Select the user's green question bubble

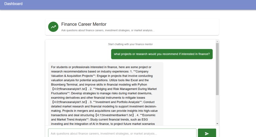click(162, 54)
